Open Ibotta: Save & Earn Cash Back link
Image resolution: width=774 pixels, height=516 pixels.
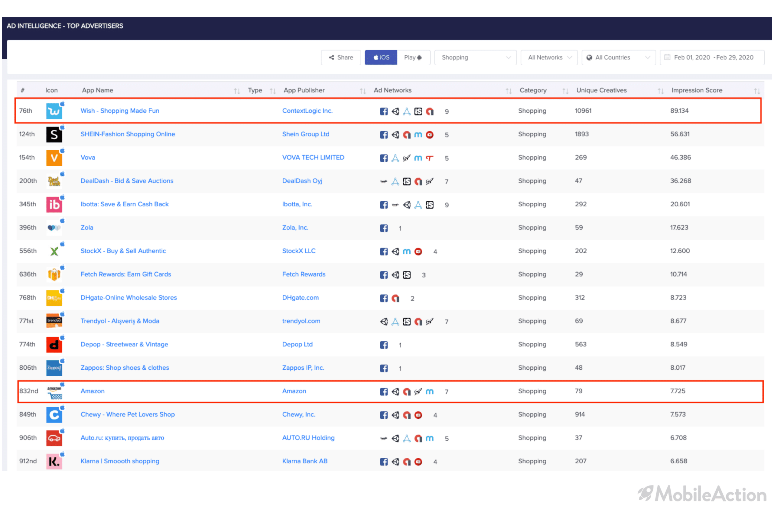click(x=124, y=204)
